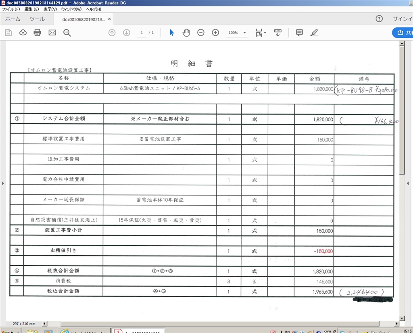Switch to the ツール tab
The width and height of the screenshot is (413, 333).
pos(37,19)
